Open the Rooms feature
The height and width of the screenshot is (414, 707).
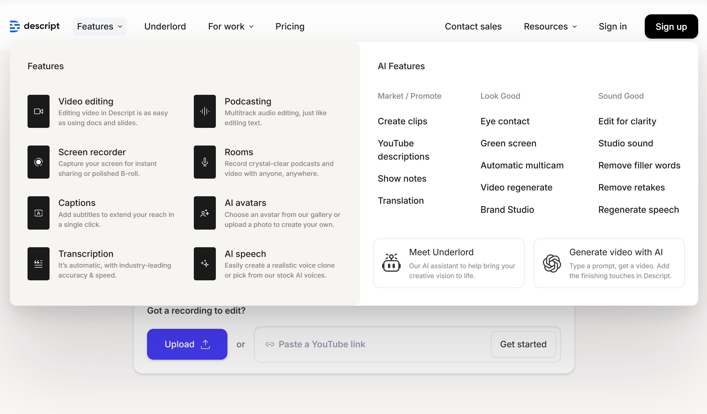click(x=268, y=162)
